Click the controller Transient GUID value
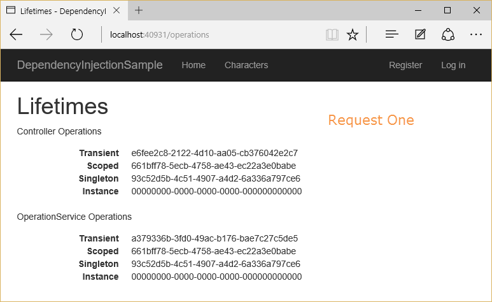Image resolution: width=492 pixels, height=302 pixels. point(214,153)
